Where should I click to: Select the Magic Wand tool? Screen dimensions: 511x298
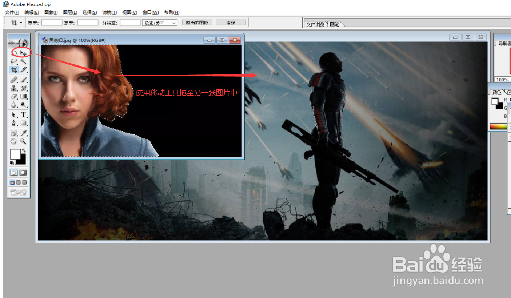[24, 61]
